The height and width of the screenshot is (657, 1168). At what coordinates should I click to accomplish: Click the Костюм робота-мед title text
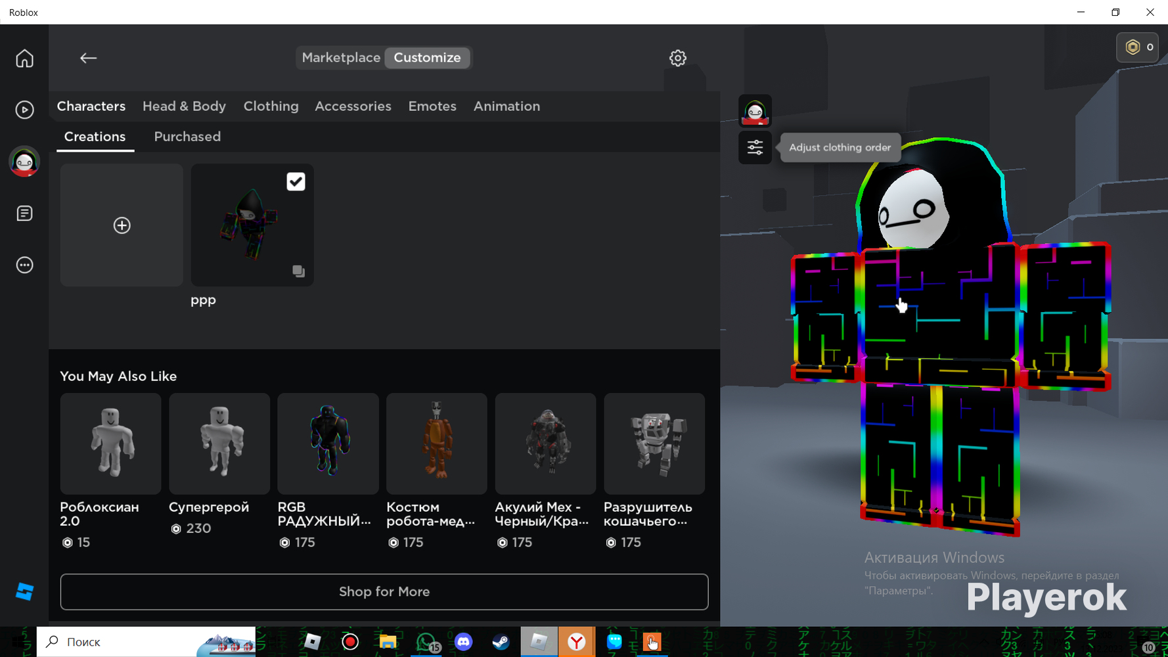(431, 514)
